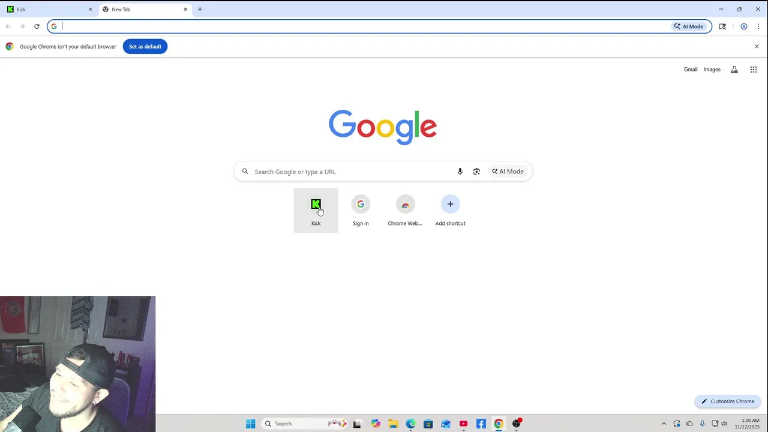
Task: Search by image with Google Lens icon
Action: [x=476, y=172]
